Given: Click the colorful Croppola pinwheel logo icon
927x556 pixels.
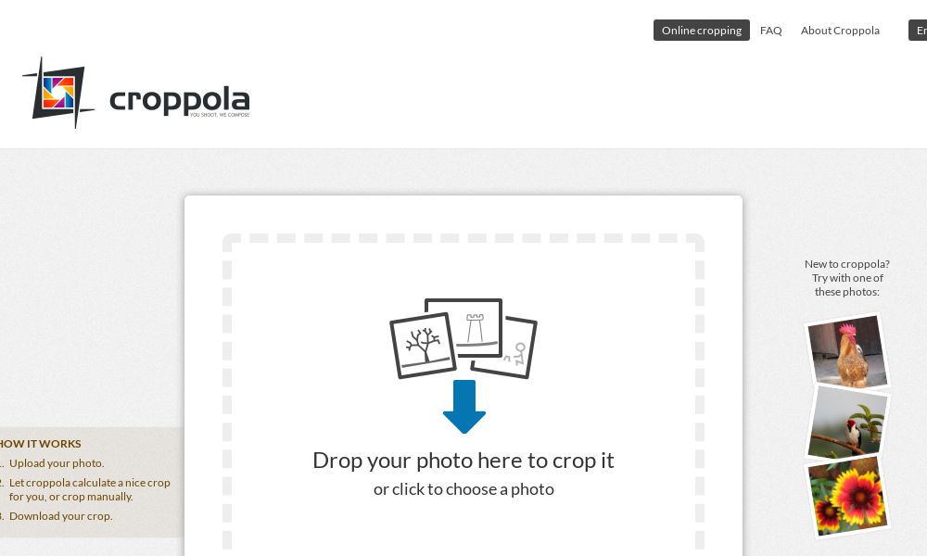Looking at the screenshot, I should (x=57, y=93).
